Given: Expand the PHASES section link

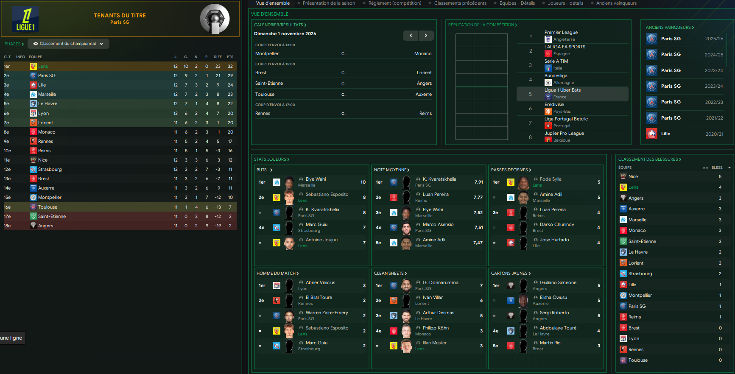Looking at the screenshot, I should pos(14,44).
